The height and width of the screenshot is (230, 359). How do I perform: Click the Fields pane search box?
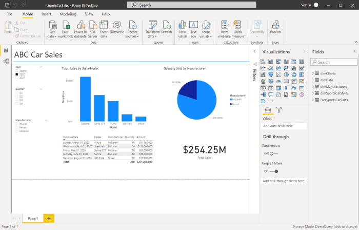pos(334,62)
